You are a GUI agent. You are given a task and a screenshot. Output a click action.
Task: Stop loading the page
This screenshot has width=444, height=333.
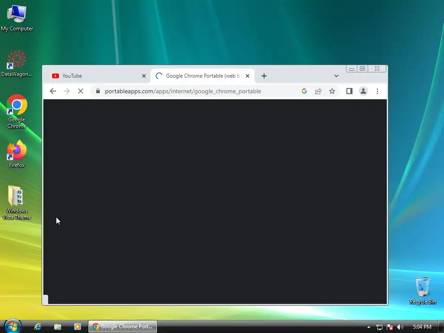click(x=81, y=91)
